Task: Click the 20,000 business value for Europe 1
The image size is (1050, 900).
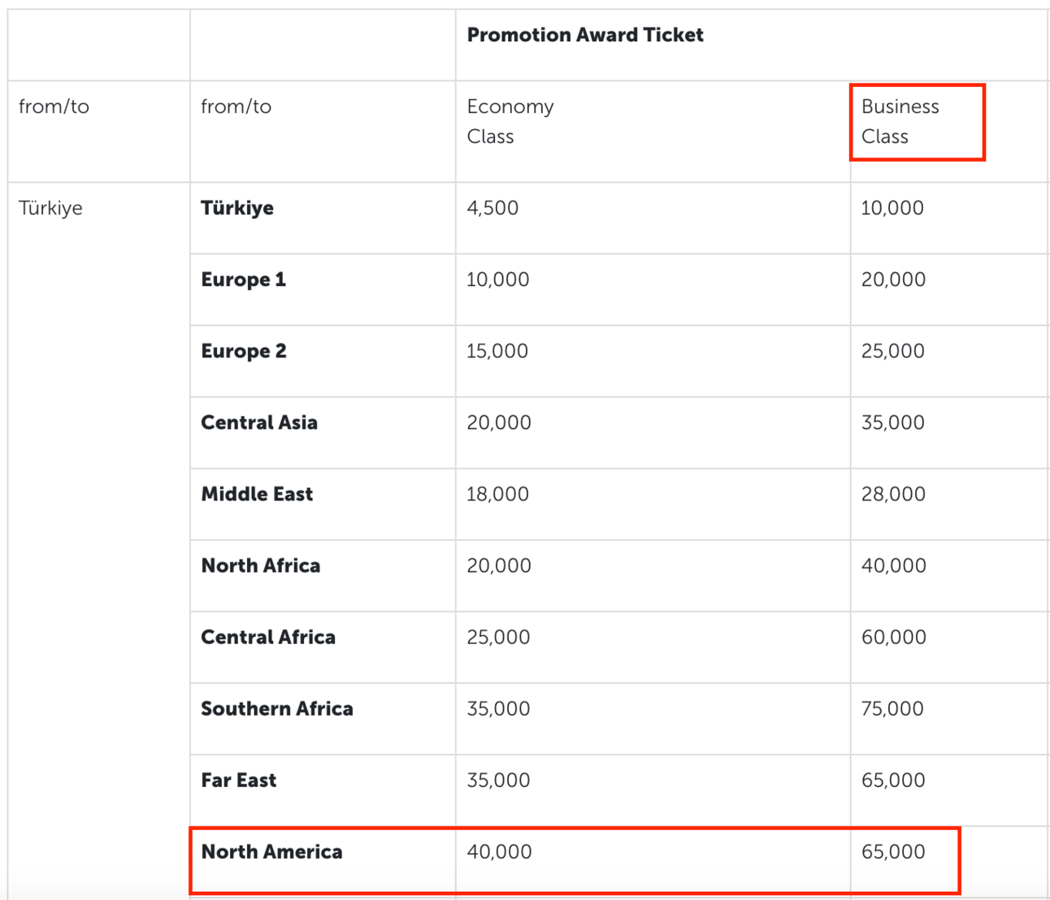Action: tap(893, 279)
